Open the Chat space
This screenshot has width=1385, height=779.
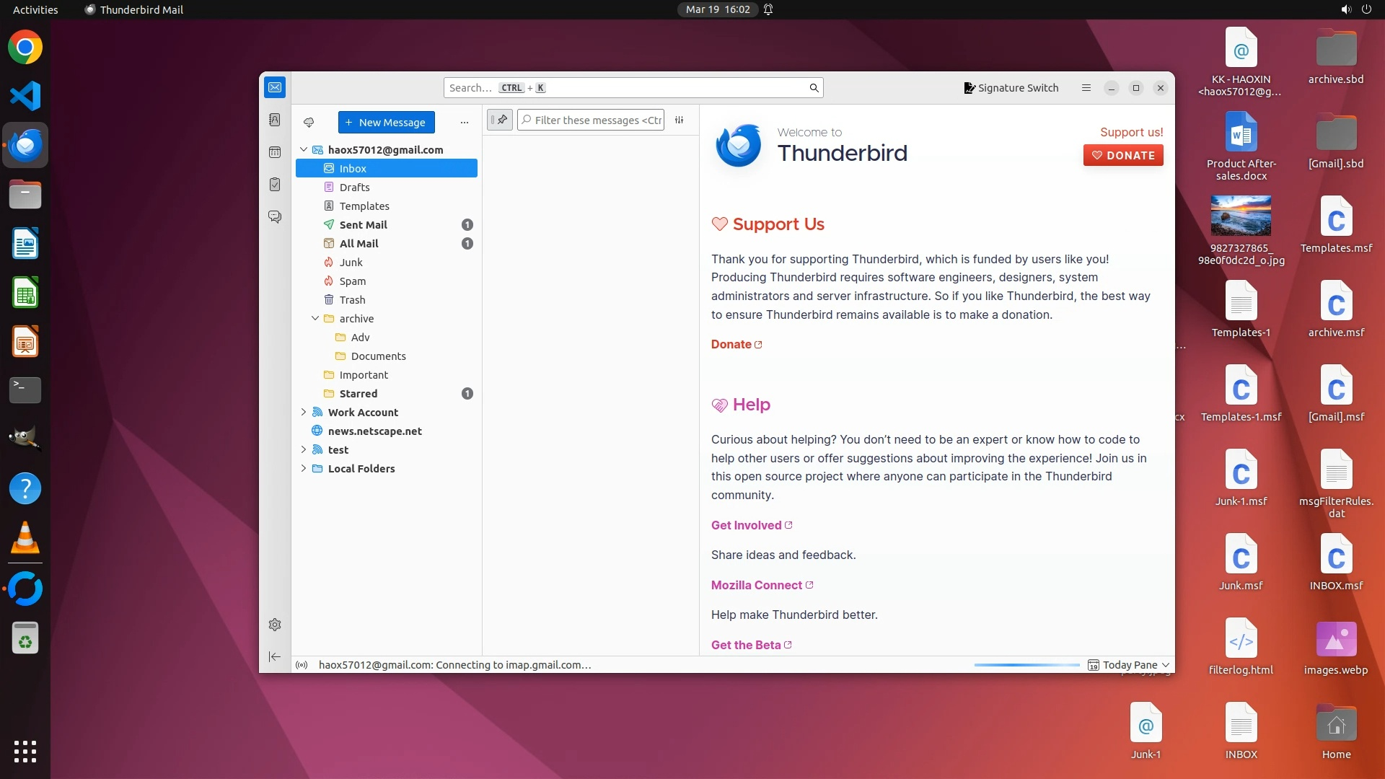(275, 216)
